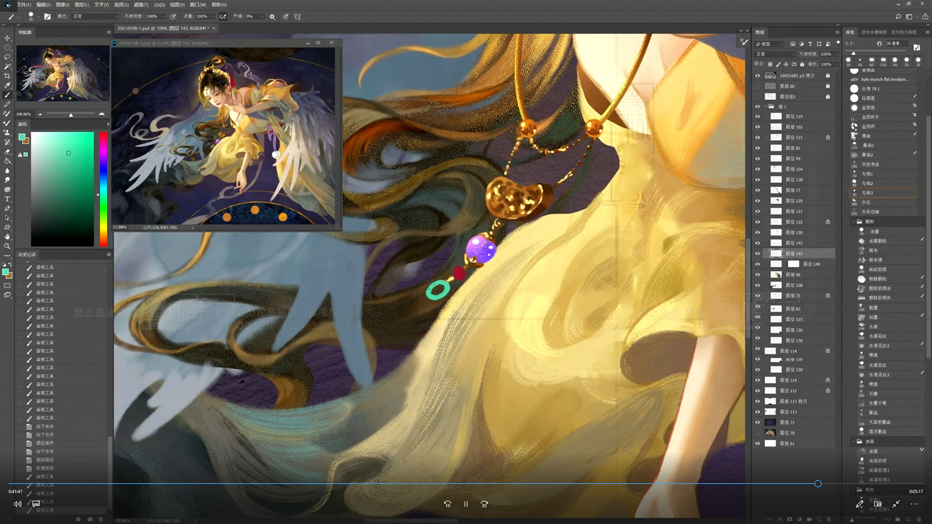Lock transparent pixels icon in Layers panel
932x524 pixels.
click(770, 64)
